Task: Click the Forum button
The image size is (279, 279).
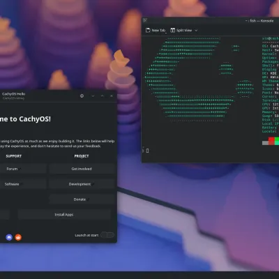Action: tap(23, 169)
